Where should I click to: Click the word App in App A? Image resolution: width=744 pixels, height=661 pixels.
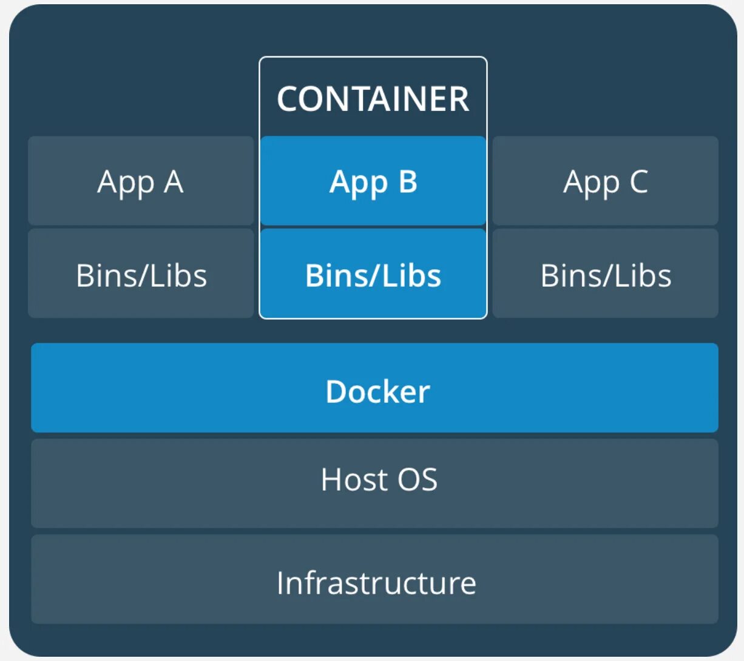pyautogui.click(x=125, y=183)
